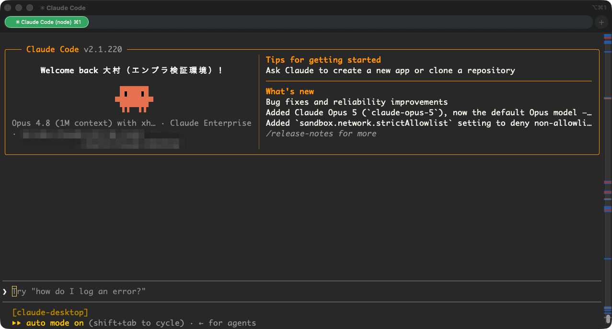612x329 pixels.
Task: Click the ← for agents hint
Action: 228,323
